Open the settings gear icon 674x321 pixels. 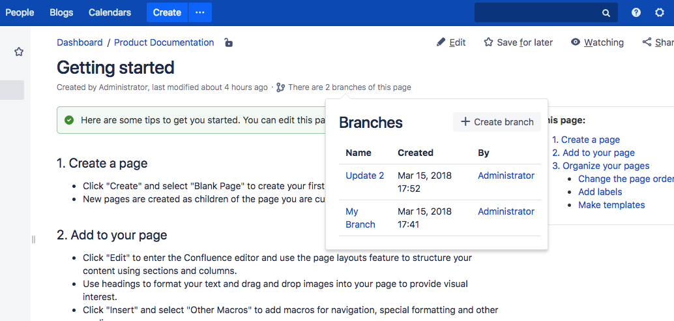click(x=660, y=12)
